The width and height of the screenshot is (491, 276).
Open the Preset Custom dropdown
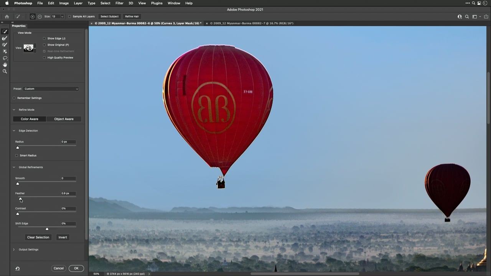pos(51,89)
